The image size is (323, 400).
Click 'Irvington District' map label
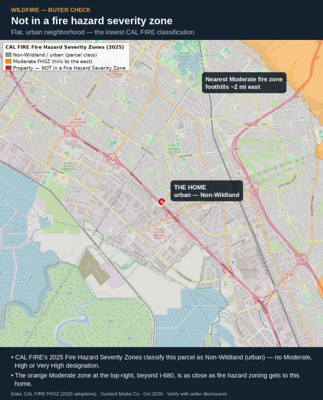160,158
